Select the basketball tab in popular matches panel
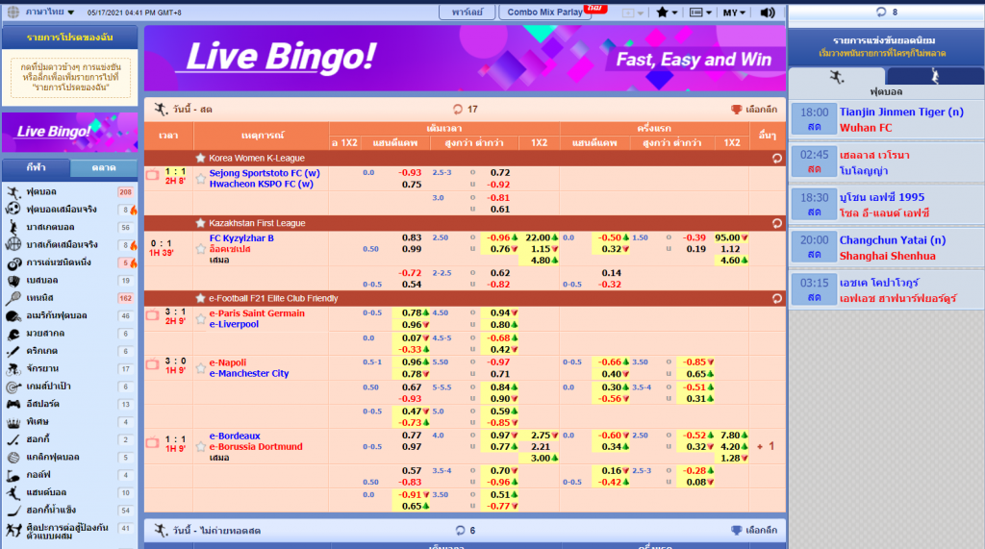 [x=934, y=76]
